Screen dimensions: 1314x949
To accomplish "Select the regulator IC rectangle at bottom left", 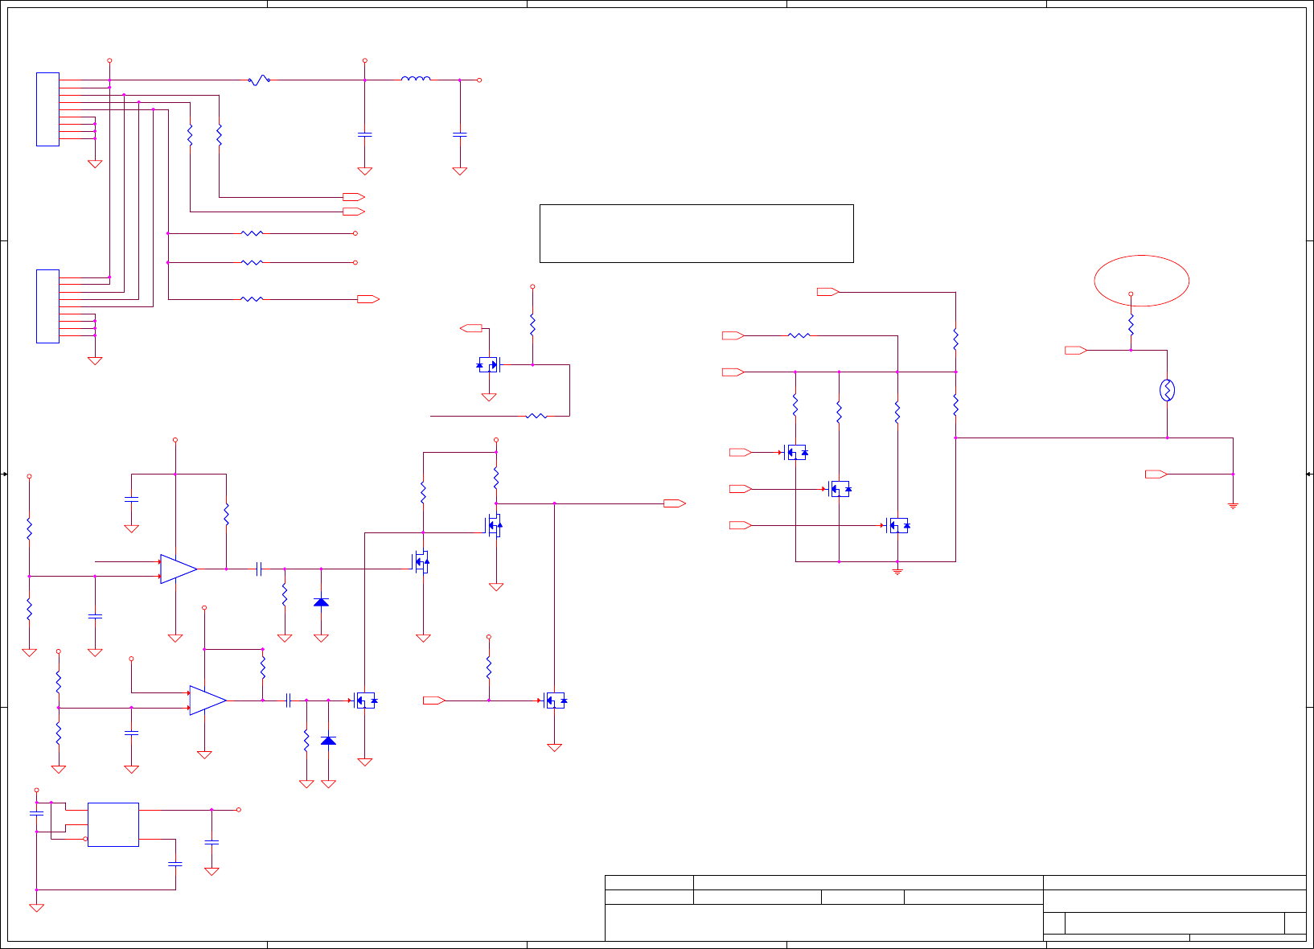I will (x=113, y=824).
